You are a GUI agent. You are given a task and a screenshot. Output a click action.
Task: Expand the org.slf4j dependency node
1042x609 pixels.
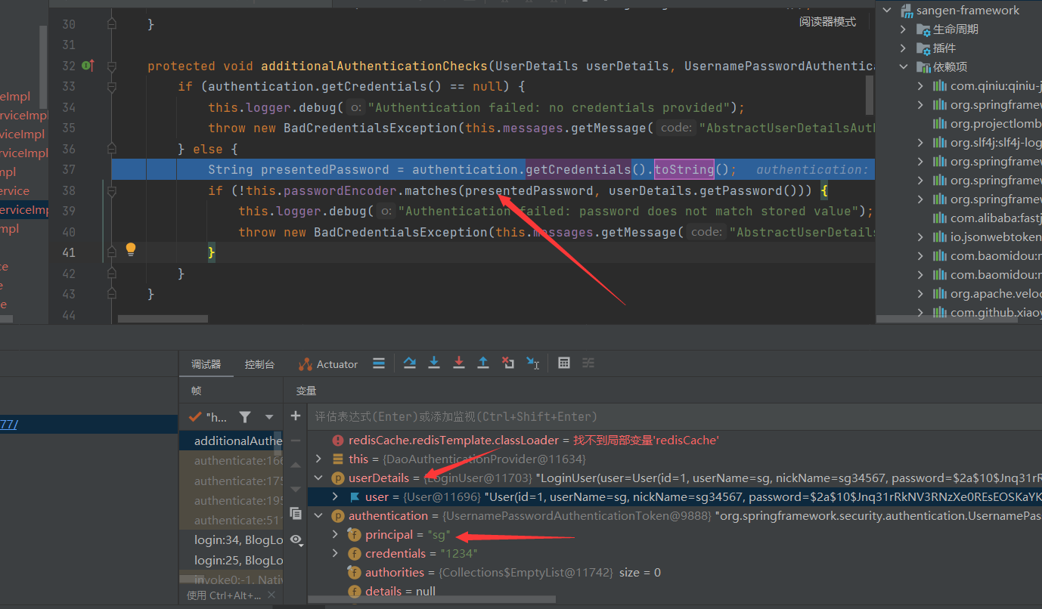pyautogui.click(x=920, y=142)
